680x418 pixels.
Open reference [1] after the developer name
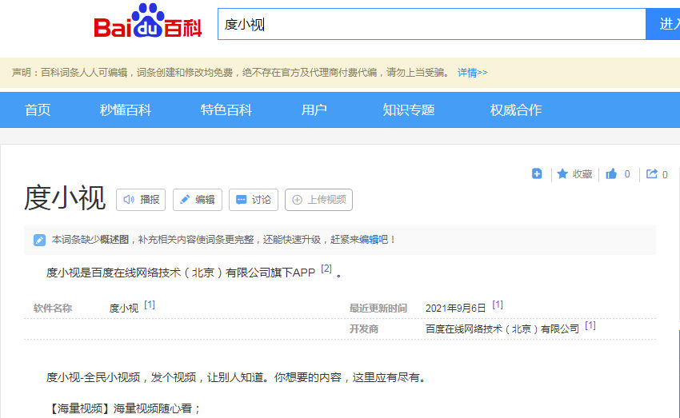590,325
